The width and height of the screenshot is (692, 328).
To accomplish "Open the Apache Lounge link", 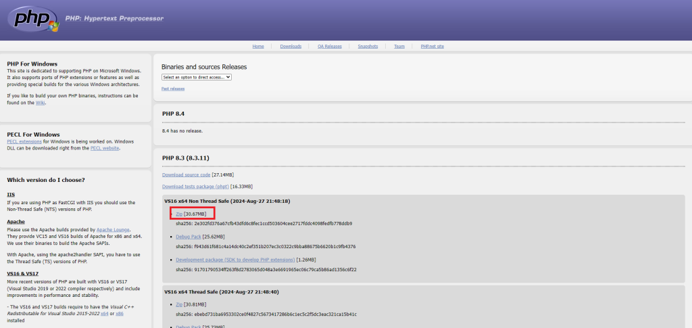I will tap(113, 230).
